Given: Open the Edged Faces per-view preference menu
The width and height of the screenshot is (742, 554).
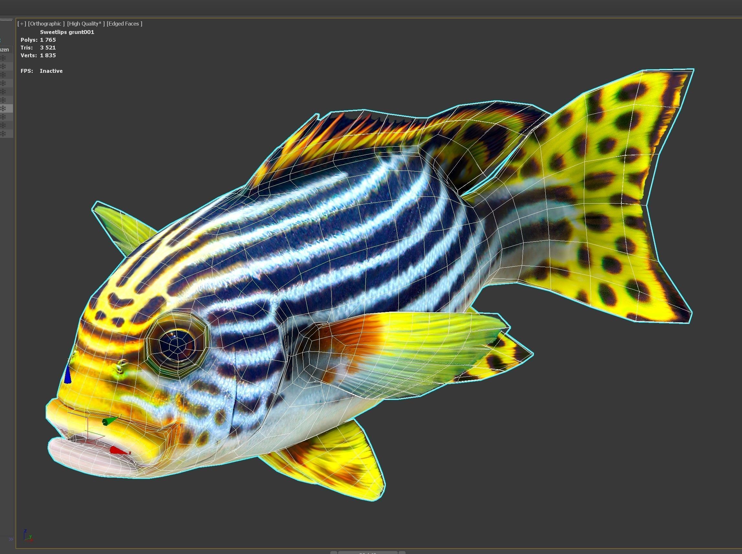Looking at the screenshot, I should pyautogui.click(x=124, y=24).
